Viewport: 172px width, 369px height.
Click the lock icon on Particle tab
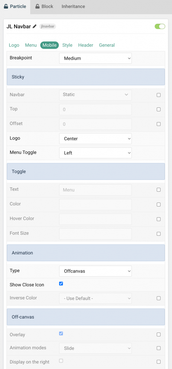pos(6,6)
